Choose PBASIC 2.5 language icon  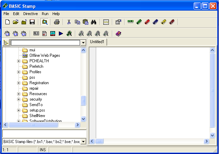tap(24, 34)
